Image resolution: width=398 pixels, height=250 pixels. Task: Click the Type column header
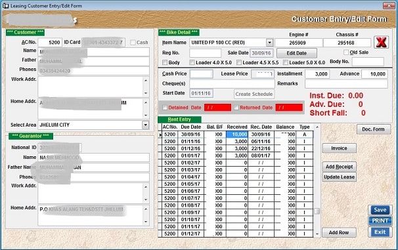pos(304,127)
